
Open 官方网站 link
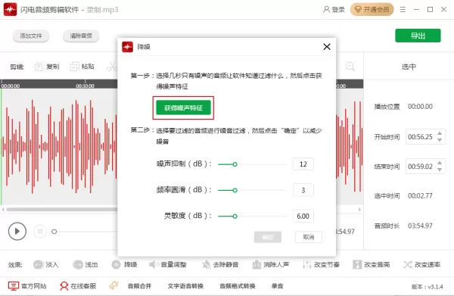coord(27,286)
